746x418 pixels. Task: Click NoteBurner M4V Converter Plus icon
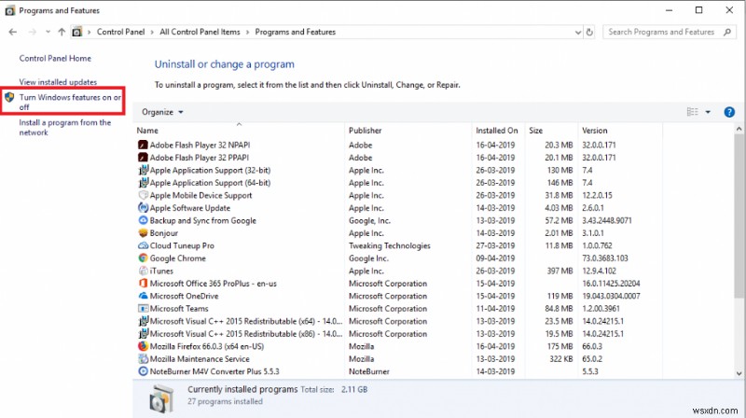tap(143, 371)
